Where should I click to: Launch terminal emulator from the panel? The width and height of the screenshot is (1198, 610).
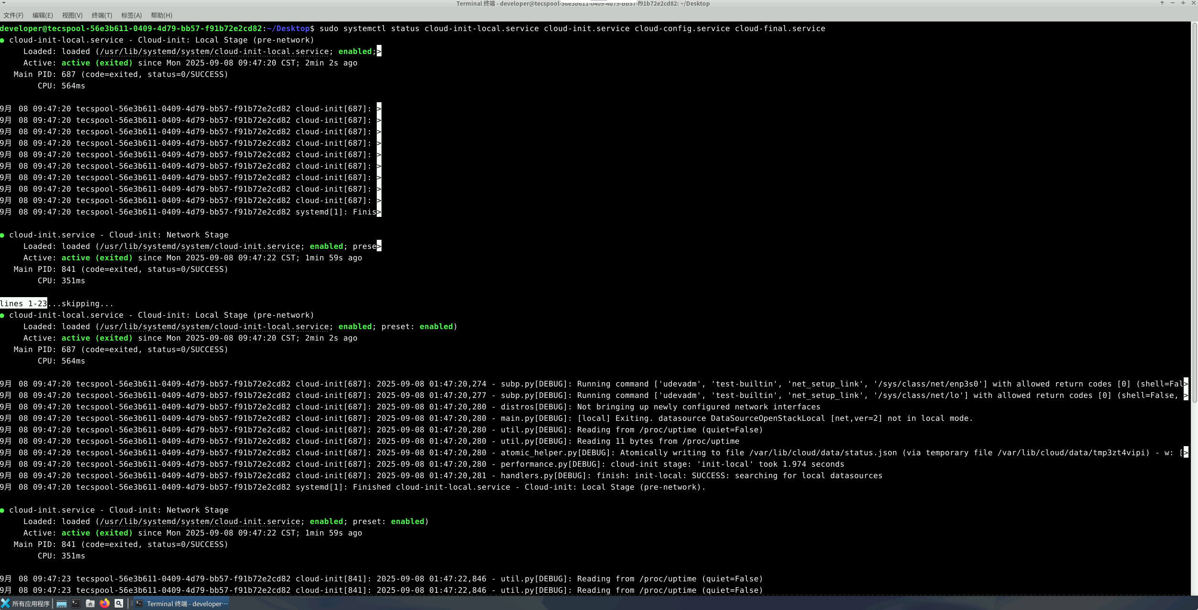76,603
